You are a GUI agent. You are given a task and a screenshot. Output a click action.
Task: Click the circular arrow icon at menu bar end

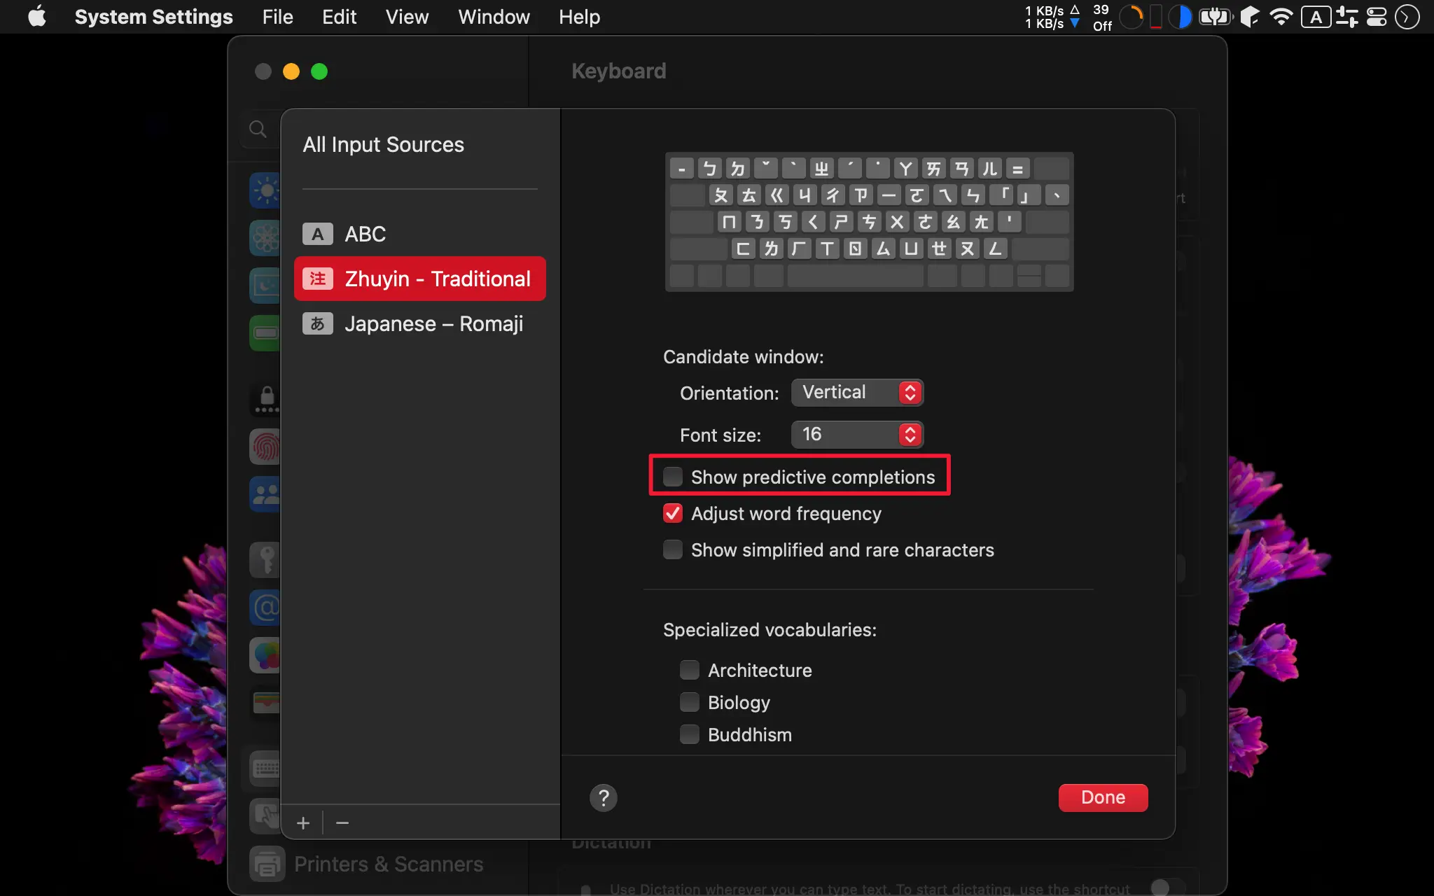pos(1407,17)
